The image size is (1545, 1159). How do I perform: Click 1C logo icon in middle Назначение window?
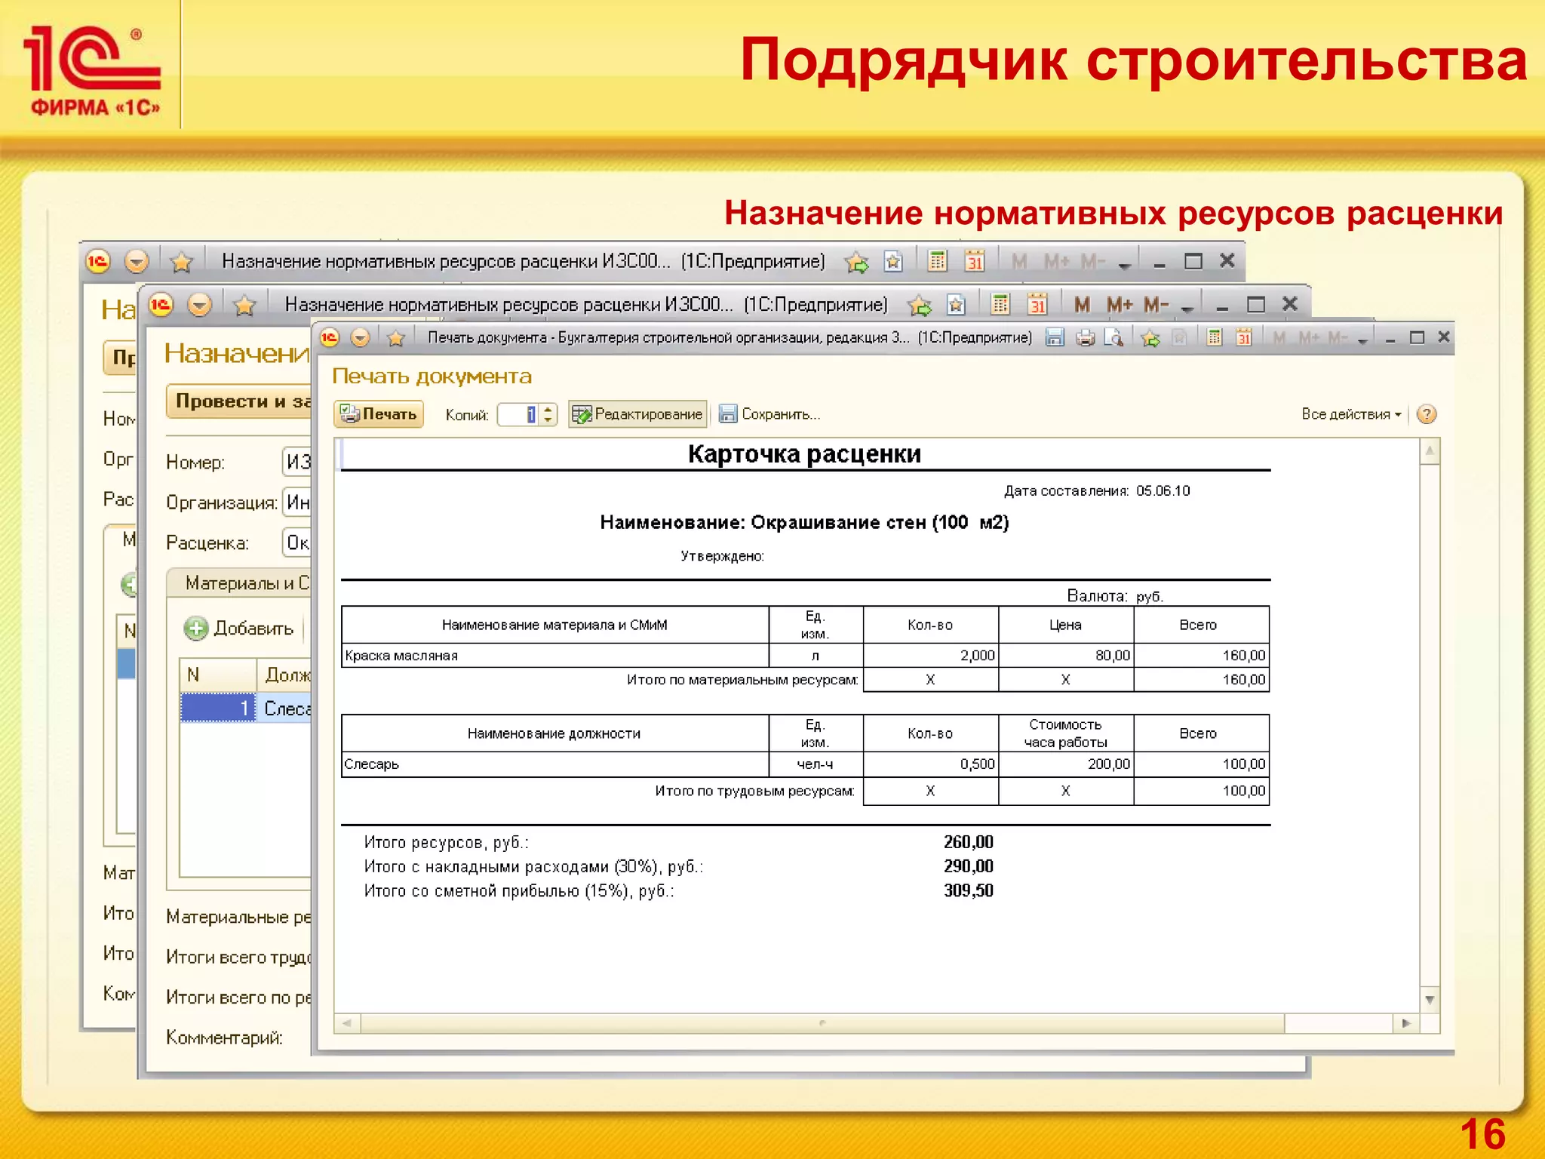161,305
